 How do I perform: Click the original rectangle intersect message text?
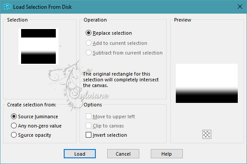pos(121,80)
